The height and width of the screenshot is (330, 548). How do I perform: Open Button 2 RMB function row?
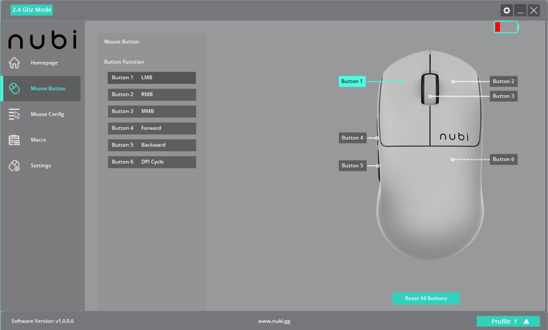(151, 94)
